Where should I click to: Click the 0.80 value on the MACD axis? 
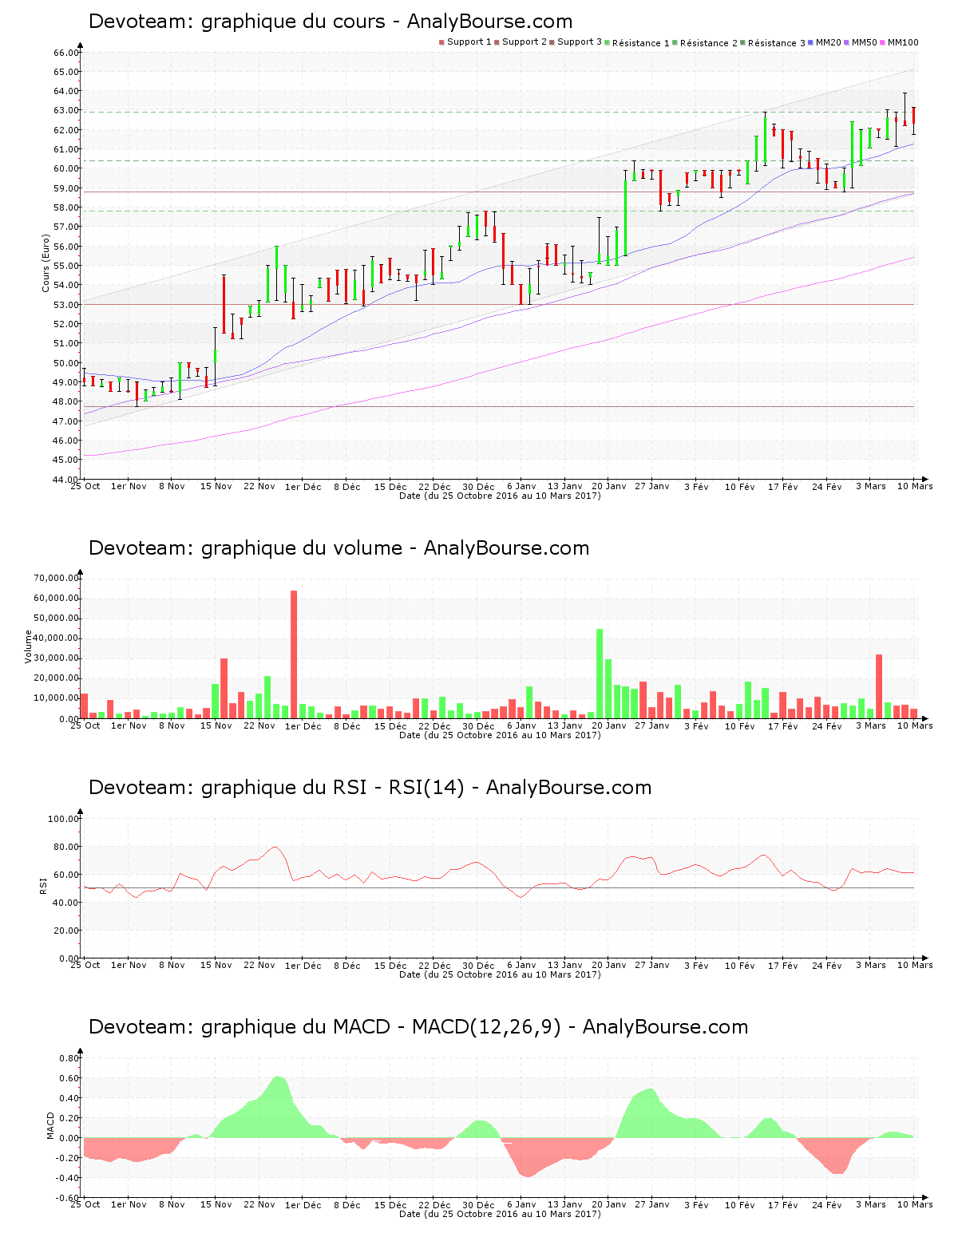[69, 1058]
